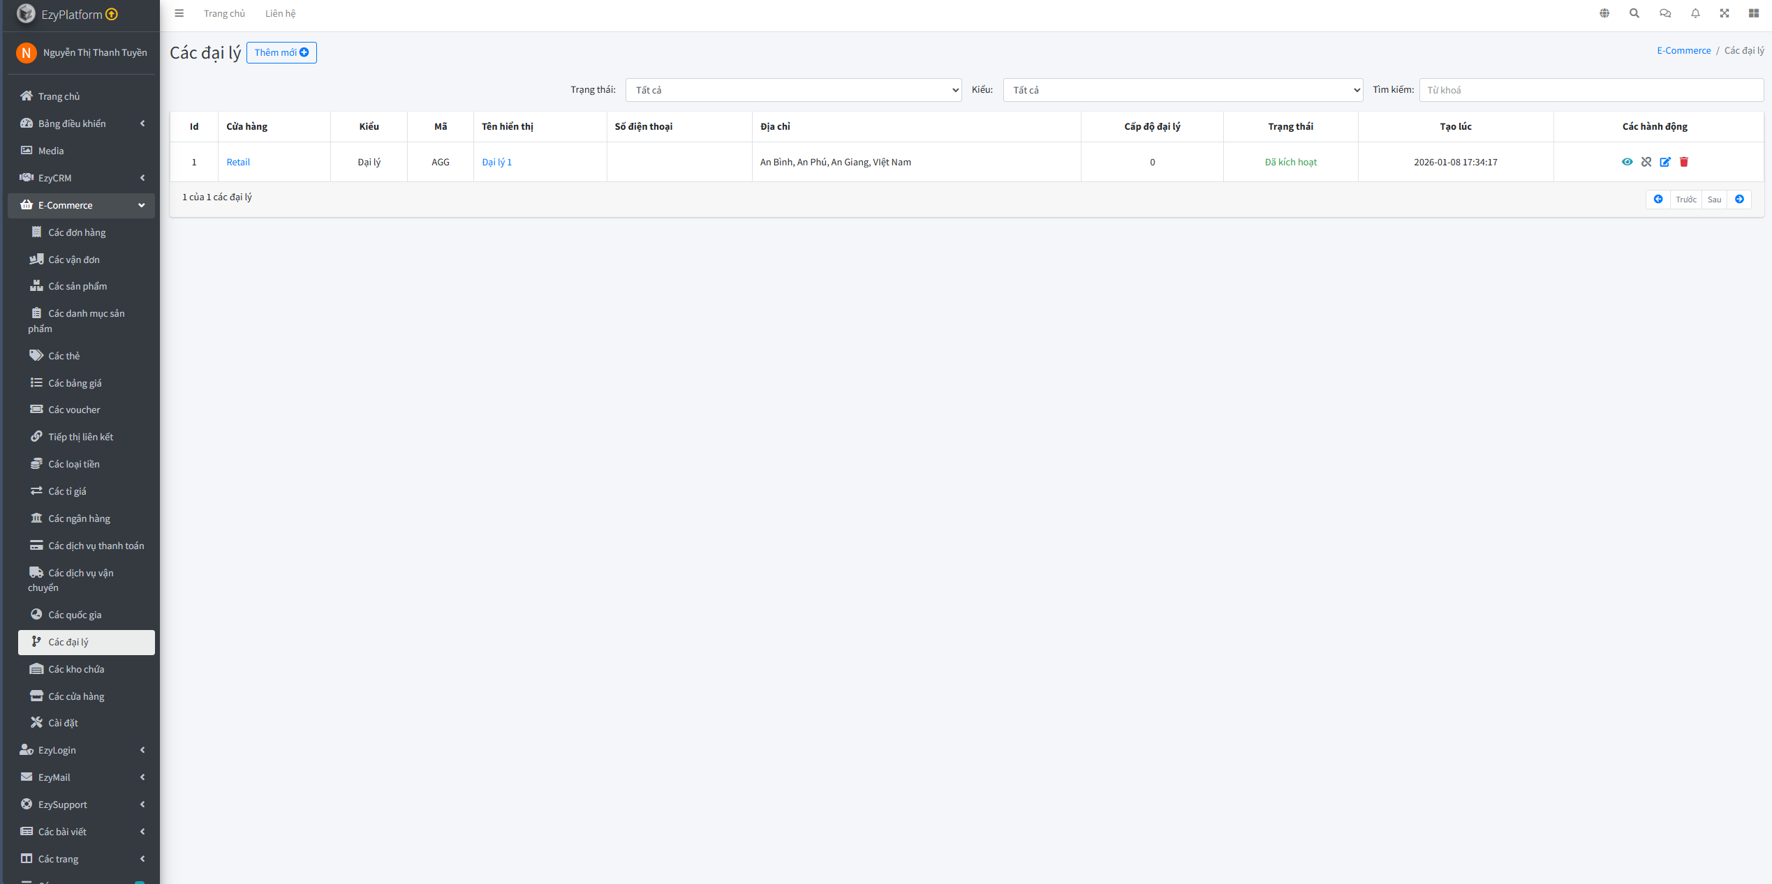The height and width of the screenshot is (884, 1772).
Task: Click the Sau next page button
Action: point(1714,200)
